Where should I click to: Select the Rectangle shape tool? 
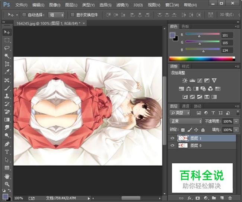7,168
